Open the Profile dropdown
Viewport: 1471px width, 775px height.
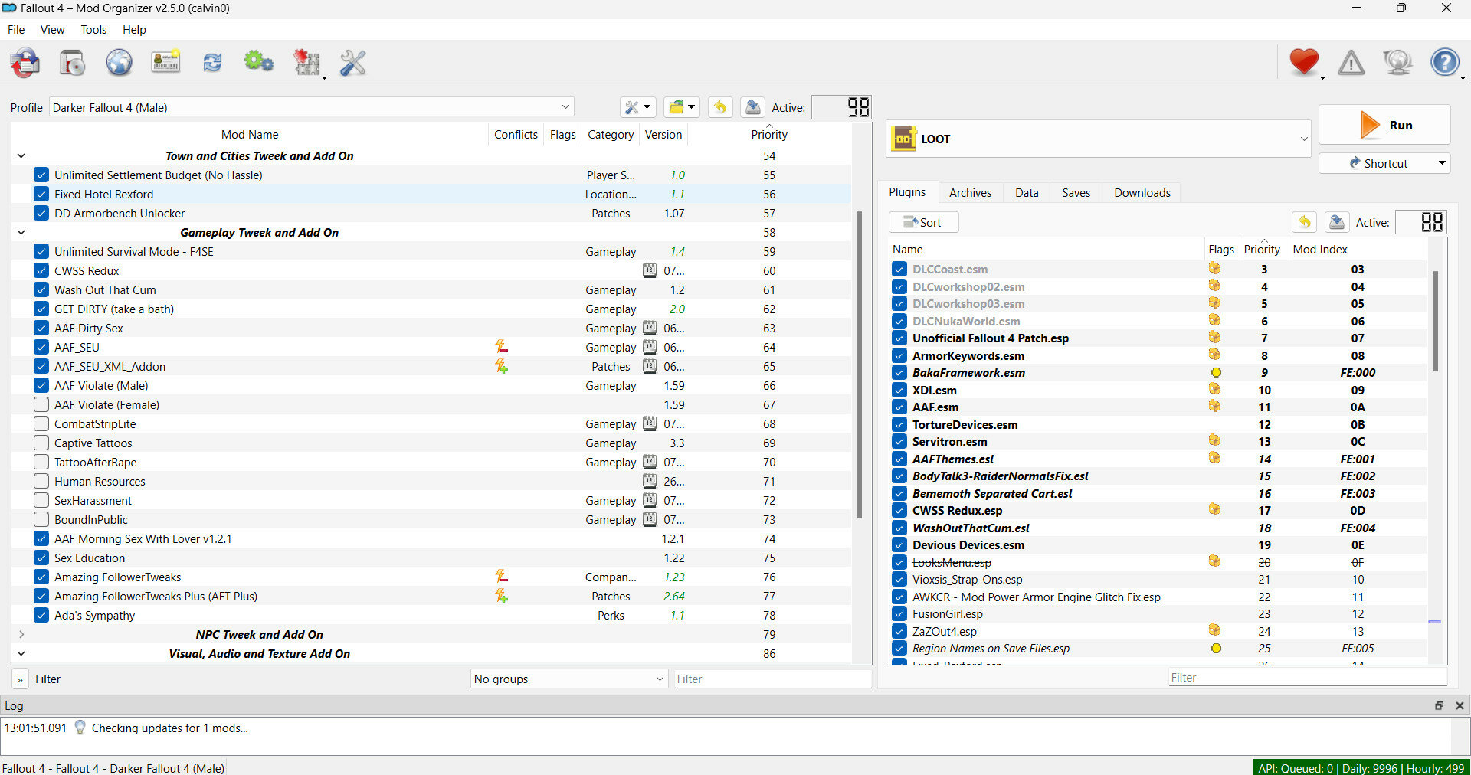pyautogui.click(x=311, y=107)
